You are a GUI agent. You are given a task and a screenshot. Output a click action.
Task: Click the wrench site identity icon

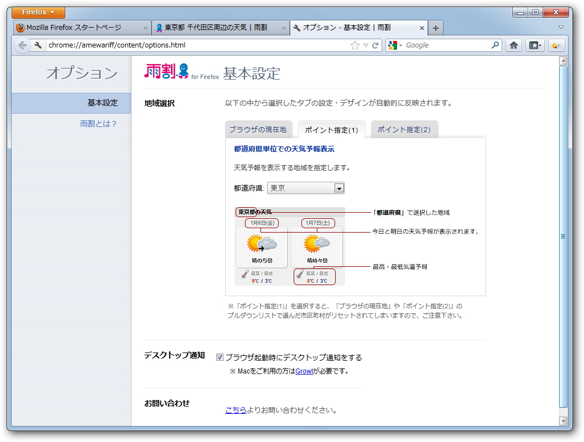coord(38,45)
